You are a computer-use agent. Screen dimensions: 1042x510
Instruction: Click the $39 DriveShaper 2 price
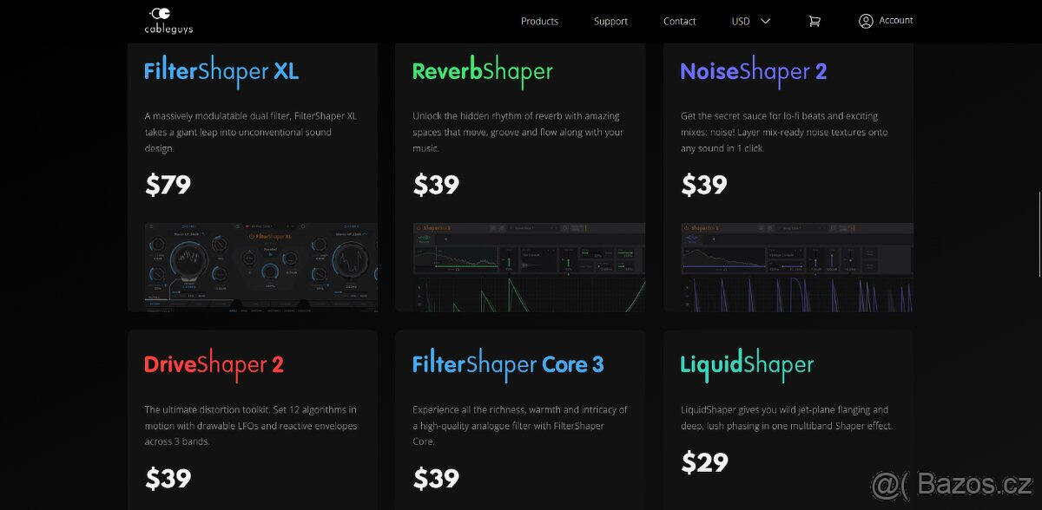(168, 479)
